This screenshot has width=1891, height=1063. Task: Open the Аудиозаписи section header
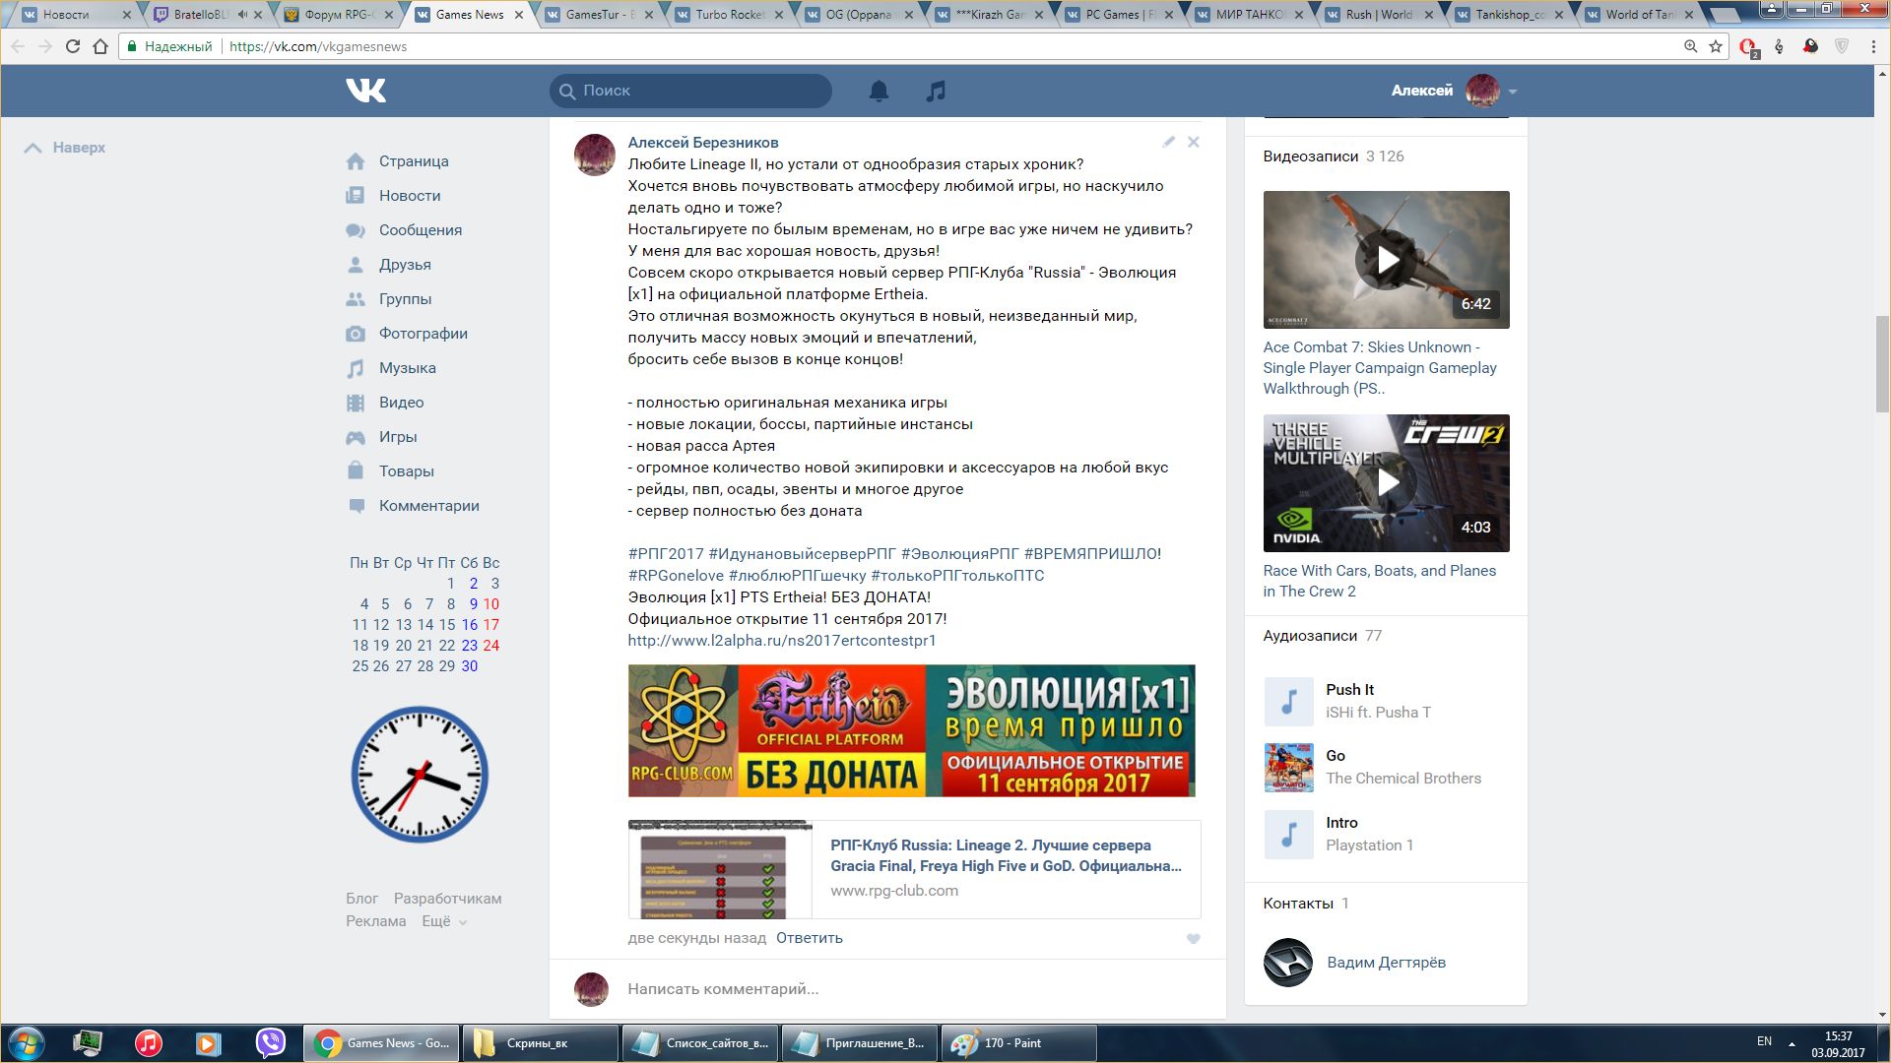[1310, 636]
